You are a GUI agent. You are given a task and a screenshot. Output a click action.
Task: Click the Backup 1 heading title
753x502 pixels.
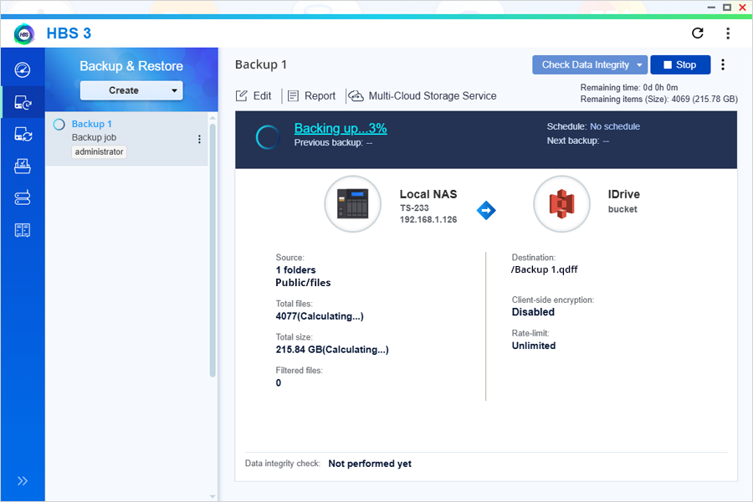click(261, 64)
